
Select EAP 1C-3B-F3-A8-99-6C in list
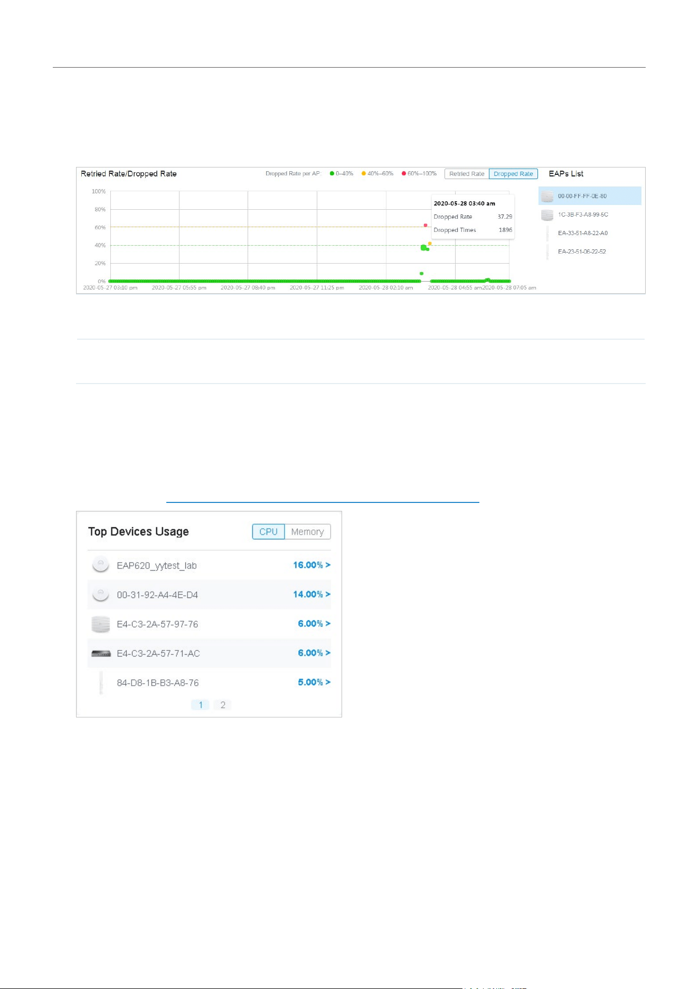(x=590, y=214)
